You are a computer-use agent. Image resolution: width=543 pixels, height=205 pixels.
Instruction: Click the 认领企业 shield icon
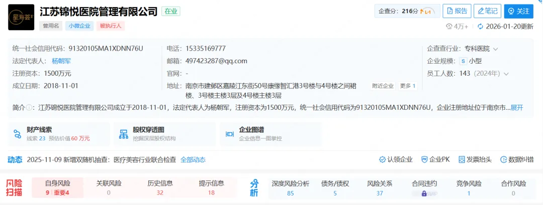[382, 159]
